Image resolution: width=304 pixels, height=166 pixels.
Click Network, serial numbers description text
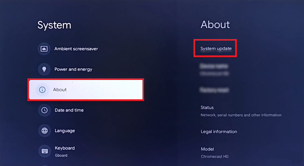click(241, 115)
